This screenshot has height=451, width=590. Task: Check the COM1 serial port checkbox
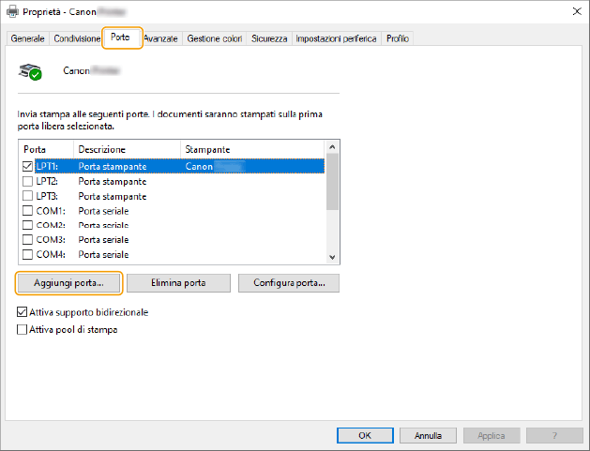[x=28, y=211]
